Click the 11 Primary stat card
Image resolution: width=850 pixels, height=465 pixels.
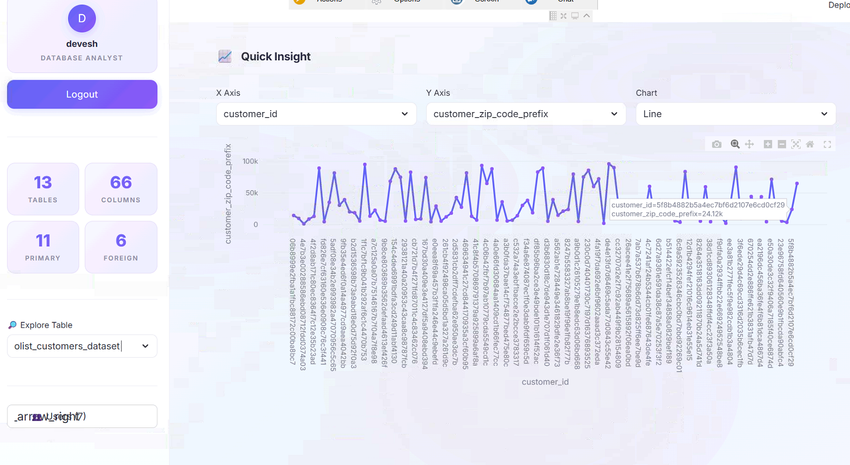click(x=43, y=247)
